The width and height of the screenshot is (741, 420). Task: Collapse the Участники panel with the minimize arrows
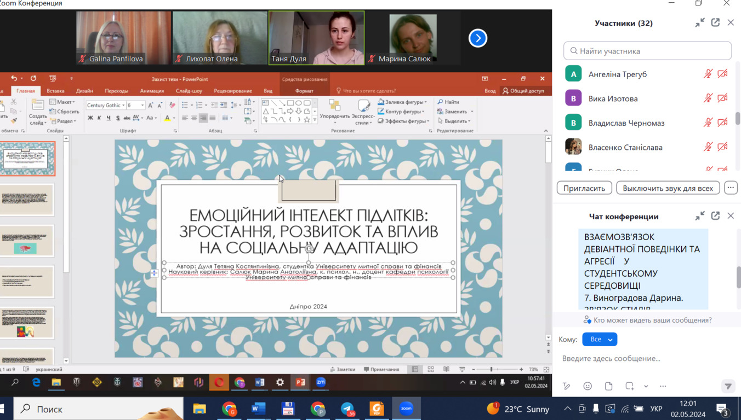700,22
